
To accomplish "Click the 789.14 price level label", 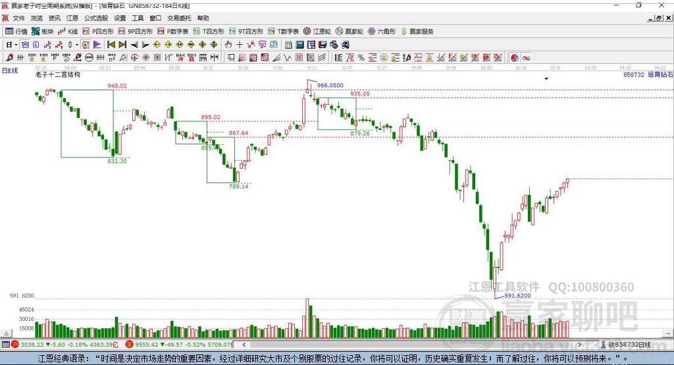I will tap(238, 186).
